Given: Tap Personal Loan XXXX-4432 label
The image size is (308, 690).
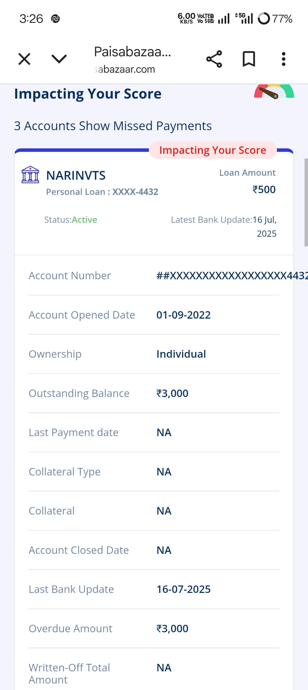Looking at the screenshot, I should coord(102,192).
